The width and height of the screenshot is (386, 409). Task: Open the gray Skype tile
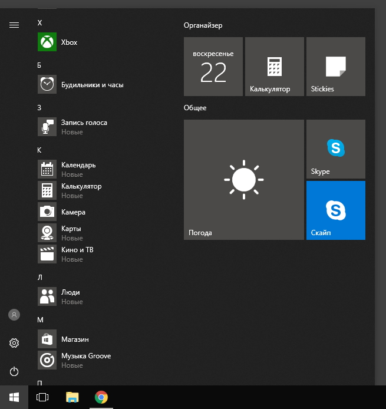click(x=336, y=149)
